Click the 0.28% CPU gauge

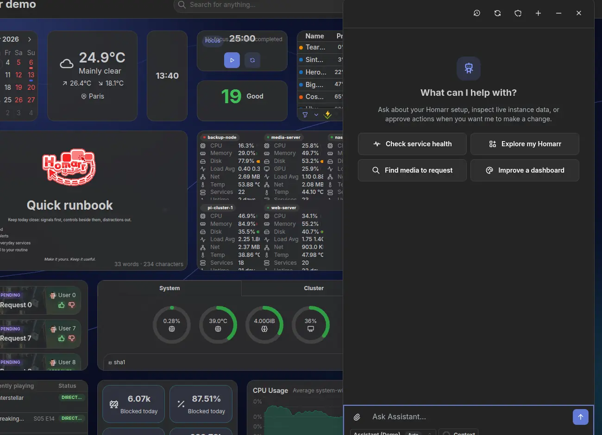tap(172, 324)
